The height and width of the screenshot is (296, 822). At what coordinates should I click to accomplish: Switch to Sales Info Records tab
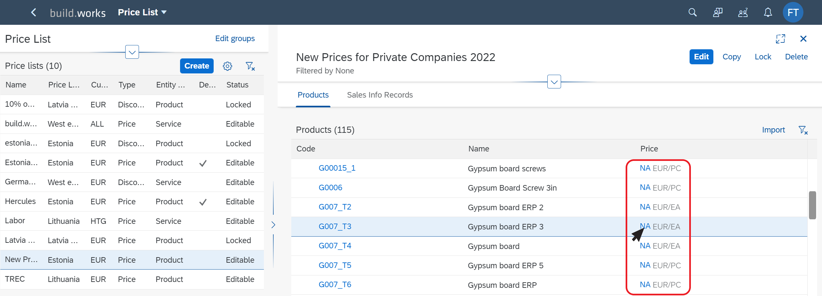(x=380, y=95)
